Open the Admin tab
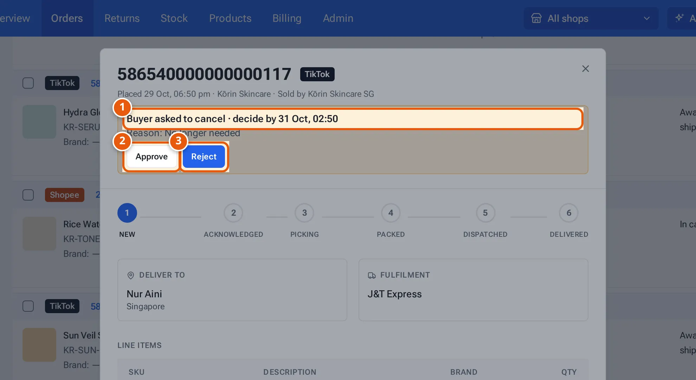Viewport: 696px width, 380px height. click(x=338, y=18)
